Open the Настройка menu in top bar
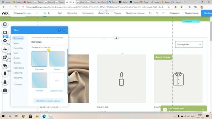The image size is (212, 119). pyautogui.click(x=72, y=13)
